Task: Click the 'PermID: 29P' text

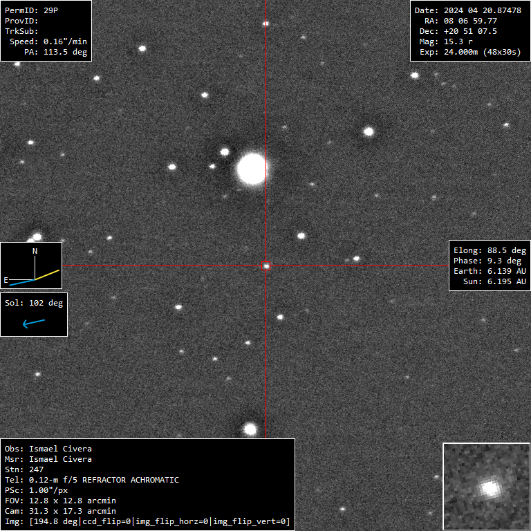Action: tap(32, 10)
